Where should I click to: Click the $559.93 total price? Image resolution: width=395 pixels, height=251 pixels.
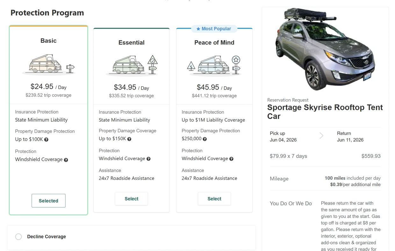coord(371,156)
